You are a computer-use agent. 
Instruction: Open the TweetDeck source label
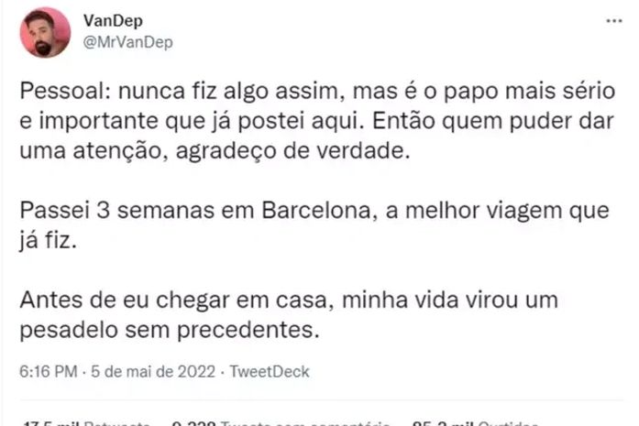pyautogui.click(x=270, y=372)
